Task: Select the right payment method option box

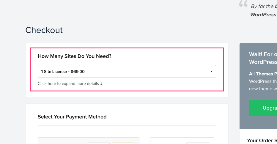Action: coord(182,141)
